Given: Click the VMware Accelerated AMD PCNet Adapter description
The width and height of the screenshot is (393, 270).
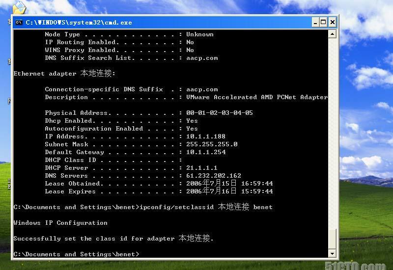Looking at the screenshot, I should [256, 97].
